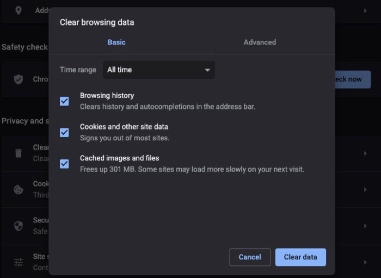Click the Signs you out of most sites text
Image resolution: width=381 pixels, height=278 pixels.
pyautogui.click(x=125, y=138)
